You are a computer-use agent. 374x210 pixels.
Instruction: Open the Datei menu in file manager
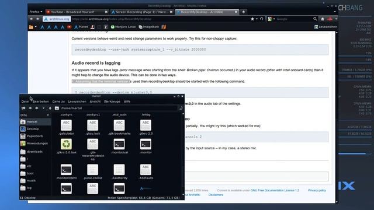[x=25, y=101]
